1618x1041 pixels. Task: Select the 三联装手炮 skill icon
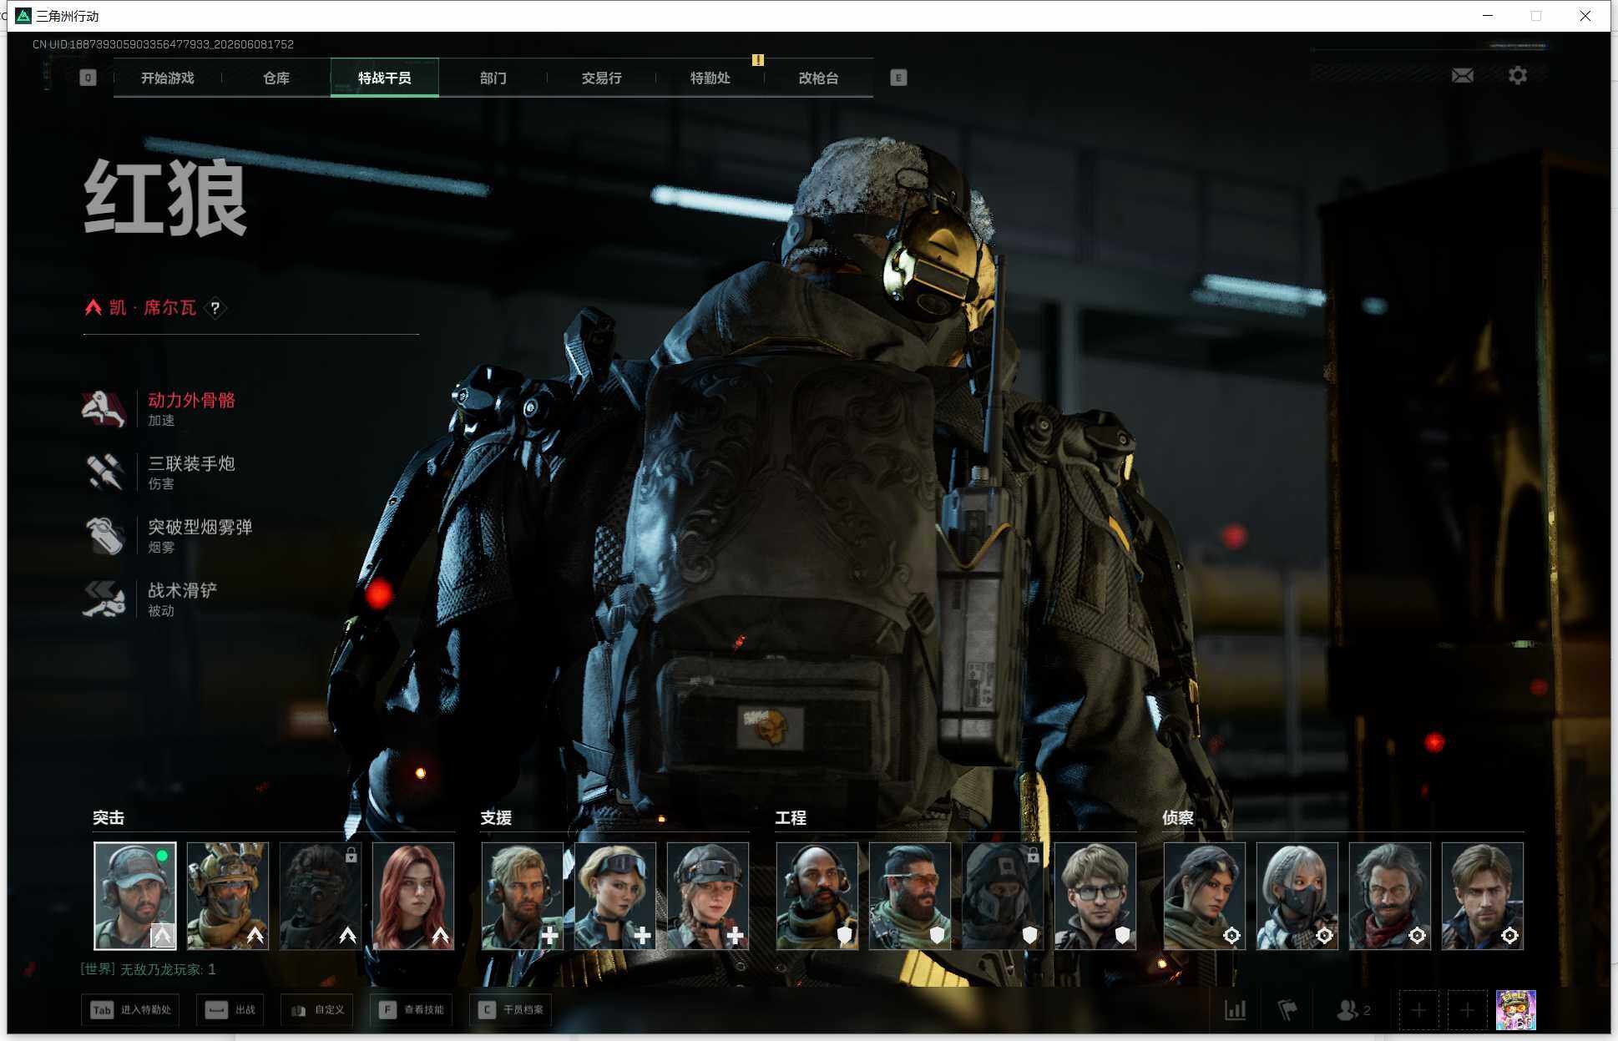104,472
